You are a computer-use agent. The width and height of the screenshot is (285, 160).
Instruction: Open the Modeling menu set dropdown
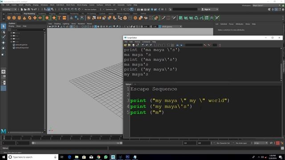[9, 9]
